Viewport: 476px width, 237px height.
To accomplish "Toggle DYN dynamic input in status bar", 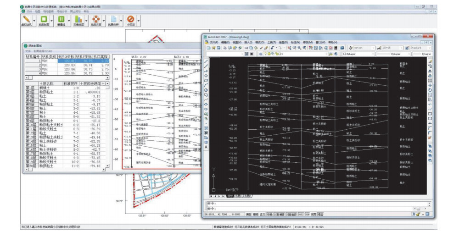I will click(x=307, y=214).
